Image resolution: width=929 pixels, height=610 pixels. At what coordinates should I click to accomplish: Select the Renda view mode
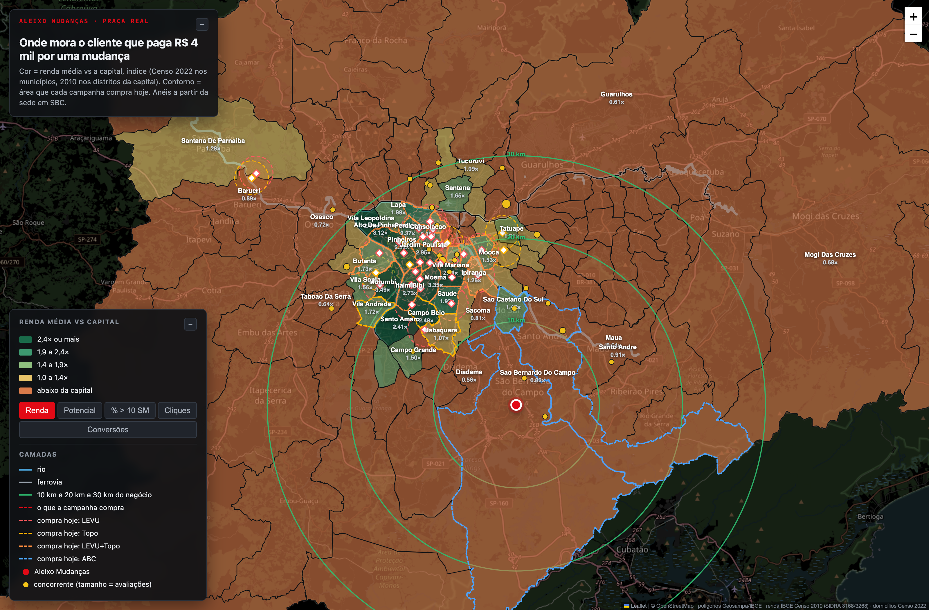point(37,410)
